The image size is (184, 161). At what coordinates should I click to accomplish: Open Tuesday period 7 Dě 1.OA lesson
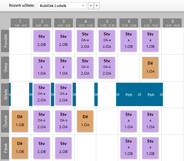click(150, 68)
